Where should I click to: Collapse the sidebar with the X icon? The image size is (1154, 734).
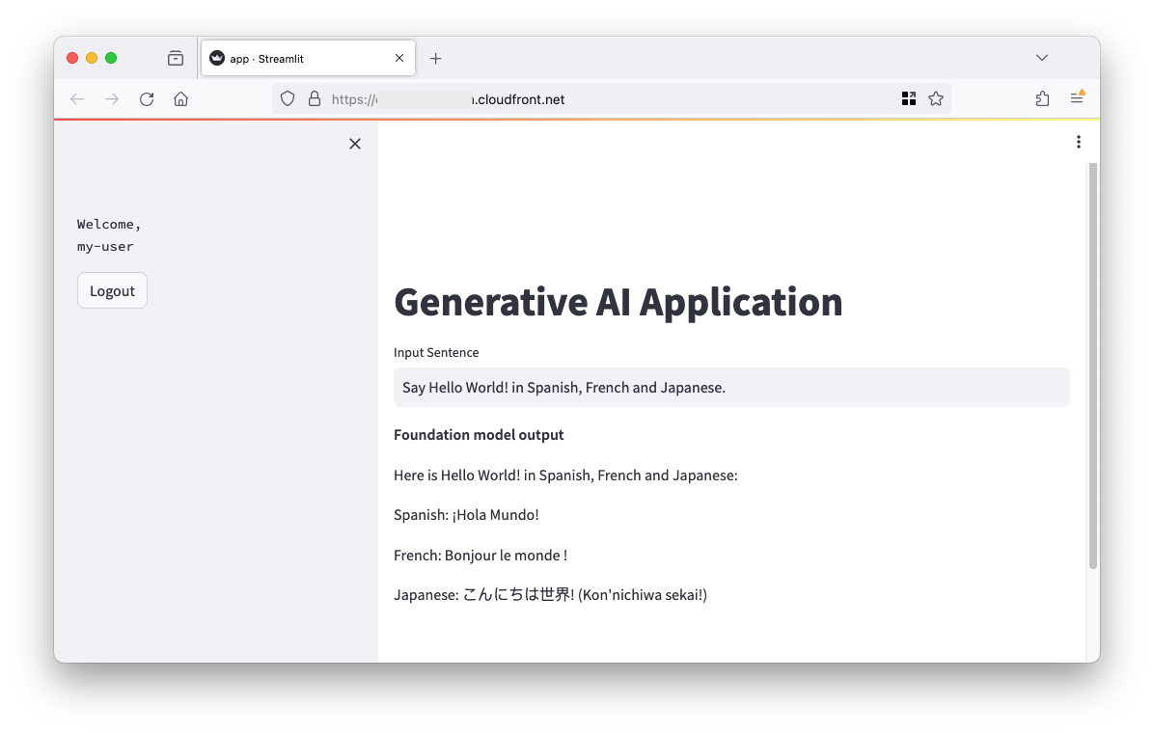point(354,143)
